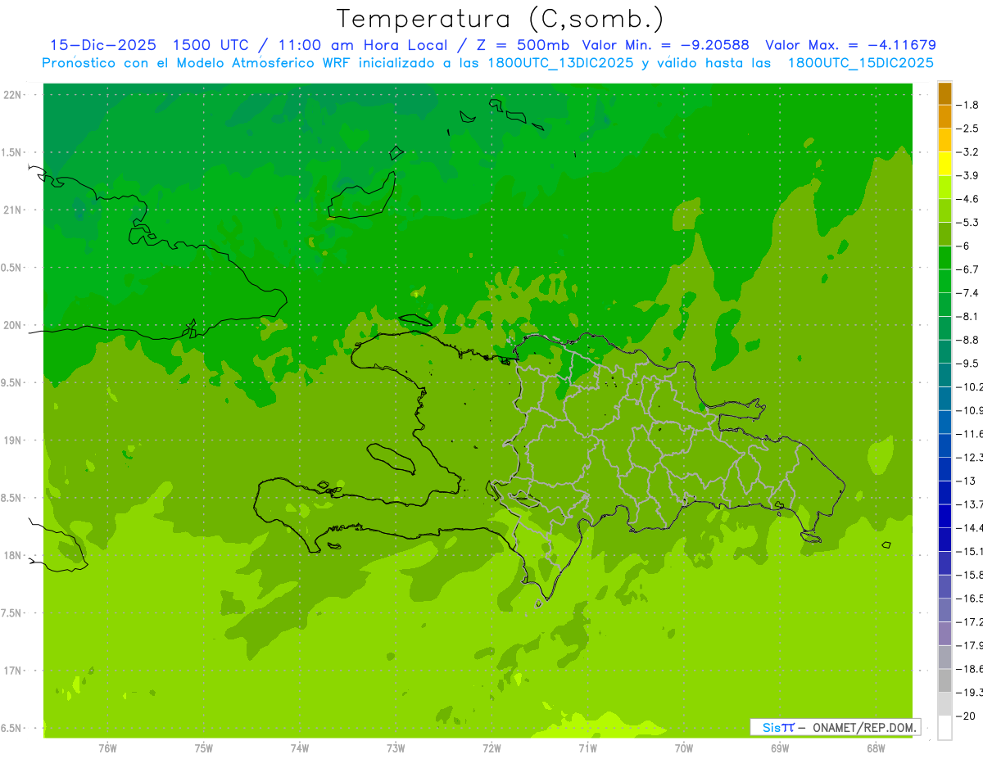The width and height of the screenshot is (983, 759).
Task: Click the '74W' longitude label
Action: 300,748
